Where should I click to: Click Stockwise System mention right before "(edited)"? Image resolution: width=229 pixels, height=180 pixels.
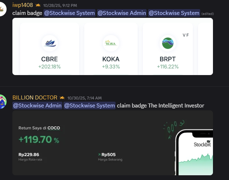pyautogui.click(x=174, y=13)
